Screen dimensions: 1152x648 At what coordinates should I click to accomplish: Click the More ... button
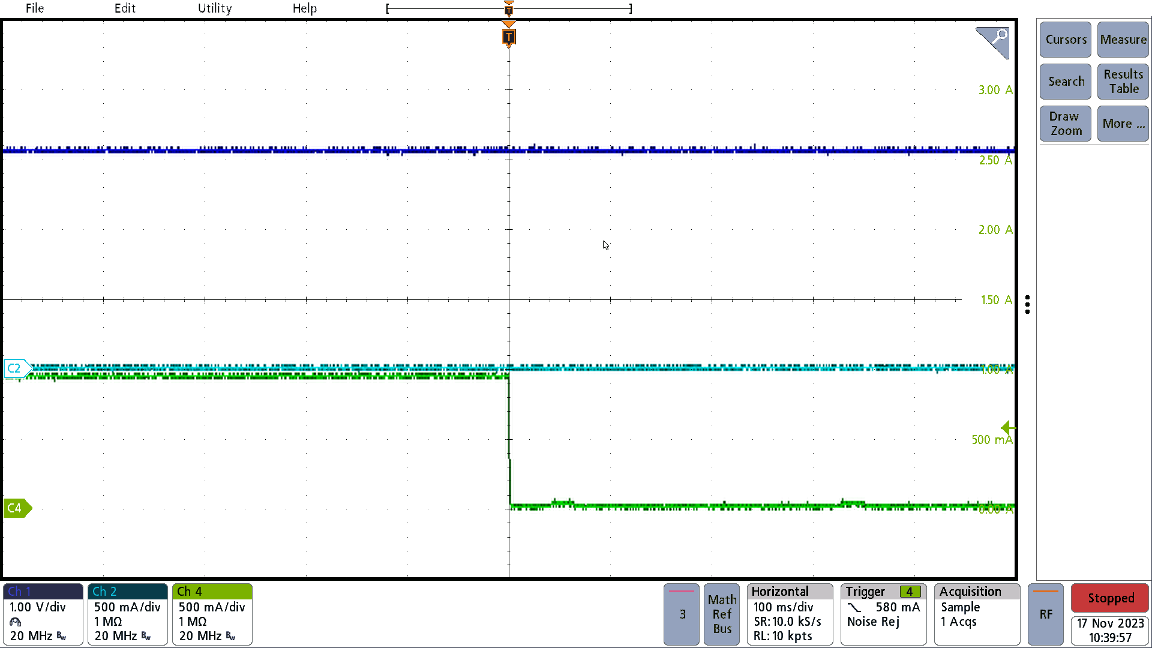click(x=1123, y=124)
